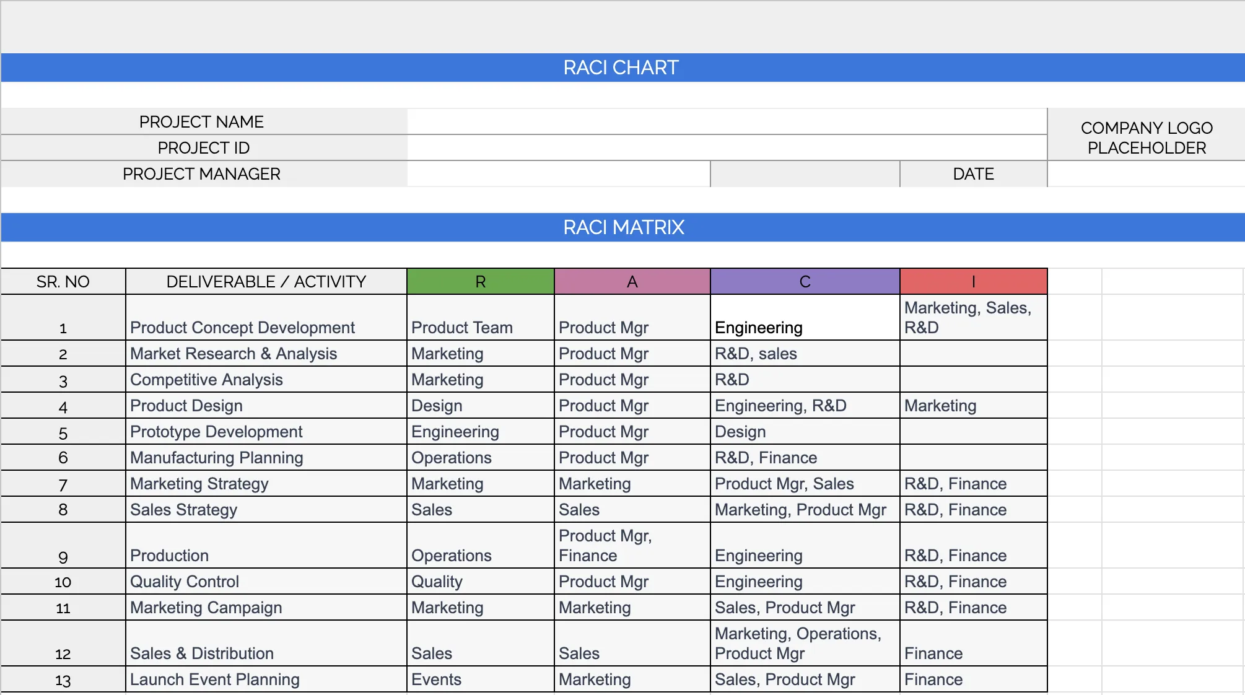Select the Company Logo Placeholder area
1245x695 pixels.
[x=1146, y=138]
